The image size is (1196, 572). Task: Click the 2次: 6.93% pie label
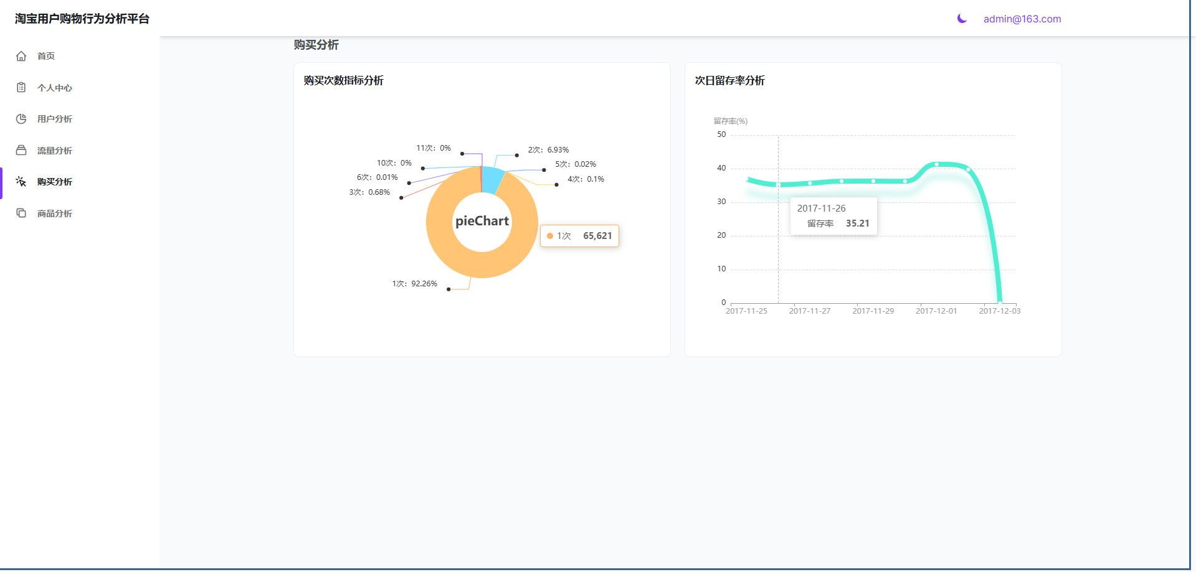click(548, 150)
